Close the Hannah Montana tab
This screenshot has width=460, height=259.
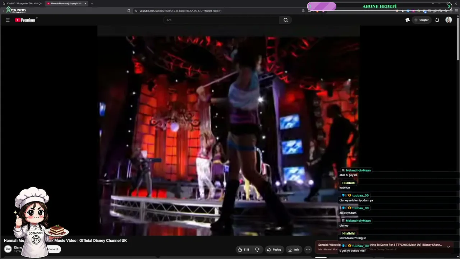(x=85, y=4)
